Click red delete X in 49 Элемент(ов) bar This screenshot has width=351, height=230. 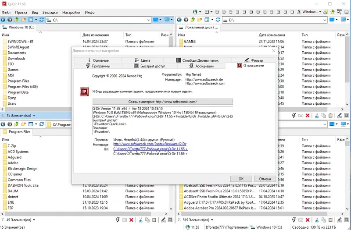pos(131,220)
